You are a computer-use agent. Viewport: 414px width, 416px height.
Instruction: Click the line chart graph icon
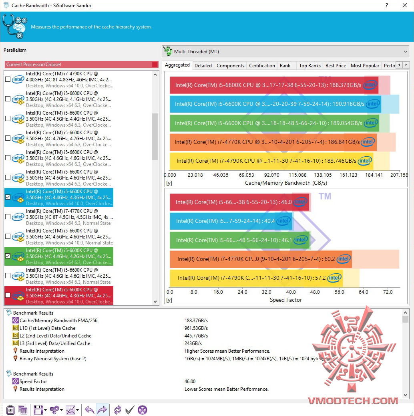coord(70,410)
